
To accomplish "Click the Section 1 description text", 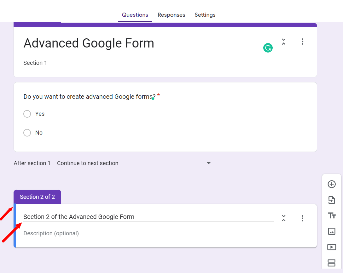I will pyautogui.click(x=35, y=63).
